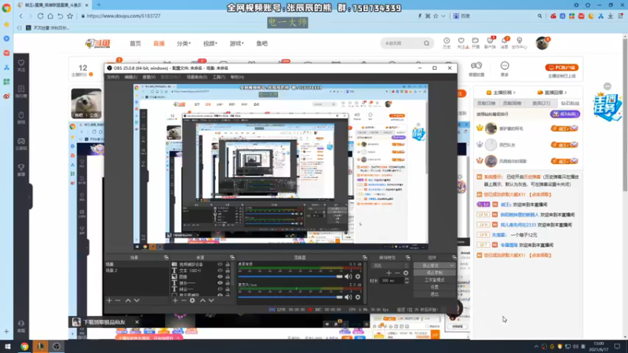Toggle visibility of 图像 source
628x353 pixels.
(x=220, y=277)
